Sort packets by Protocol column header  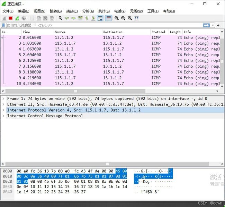[160, 32]
